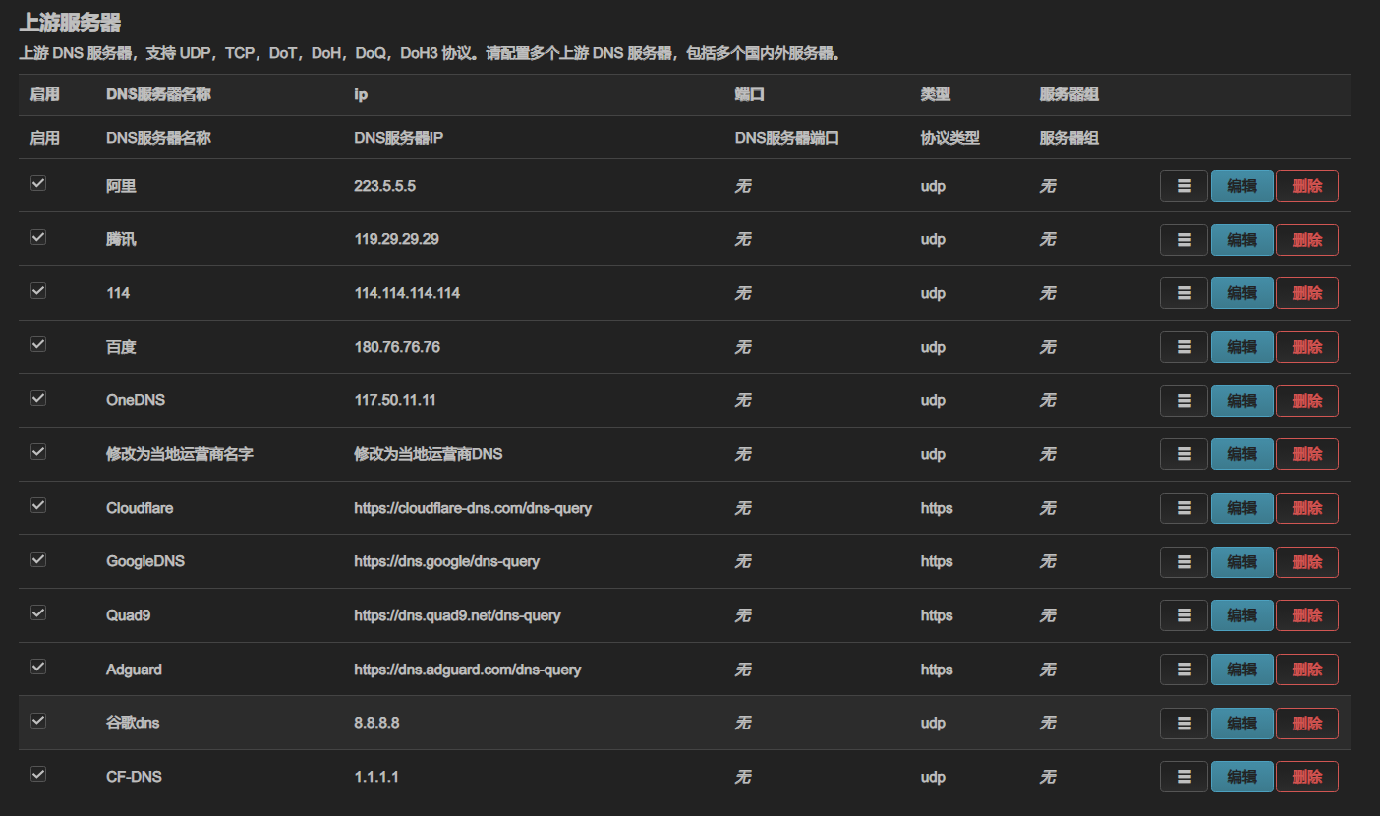Open the options menu for CF-DNS server
Viewport: 1380px width, 816px height.
(x=1182, y=776)
